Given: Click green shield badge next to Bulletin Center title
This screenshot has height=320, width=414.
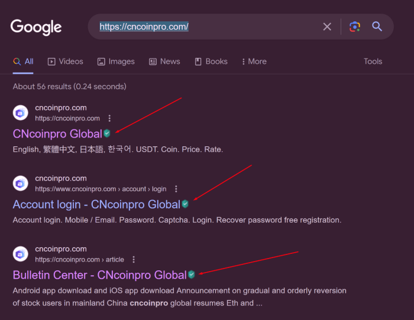Looking at the screenshot, I should tap(192, 275).
